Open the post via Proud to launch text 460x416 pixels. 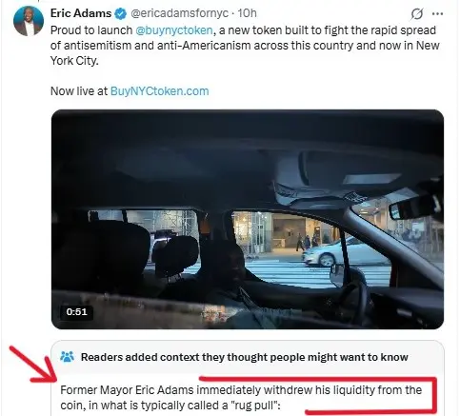(91, 30)
